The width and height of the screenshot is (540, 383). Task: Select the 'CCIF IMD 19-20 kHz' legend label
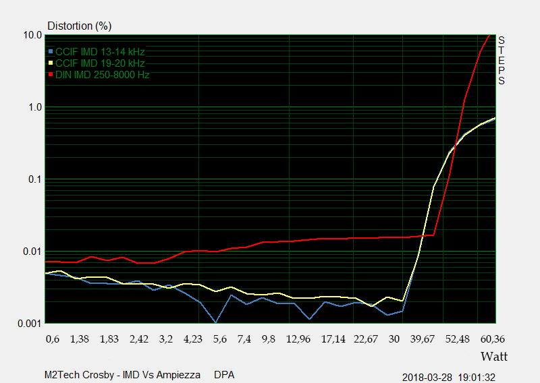[x=100, y=63]
